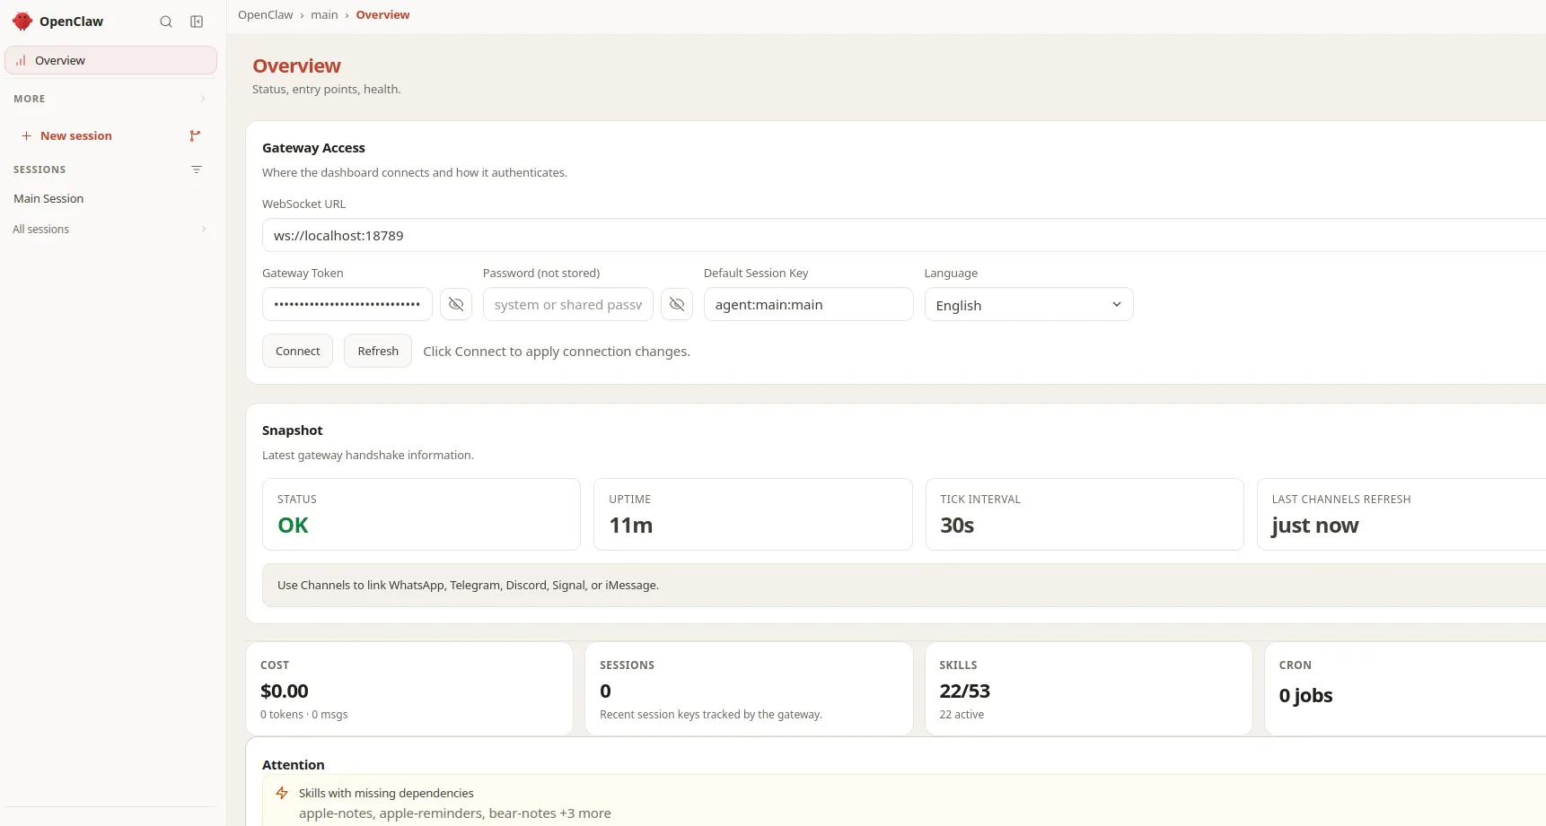Click 'apple-notes, apple-reminders' missing skills text

coord(454,813)
